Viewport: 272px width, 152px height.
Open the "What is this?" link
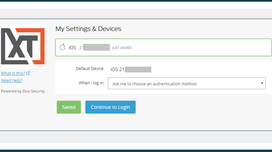pos(13,73)
